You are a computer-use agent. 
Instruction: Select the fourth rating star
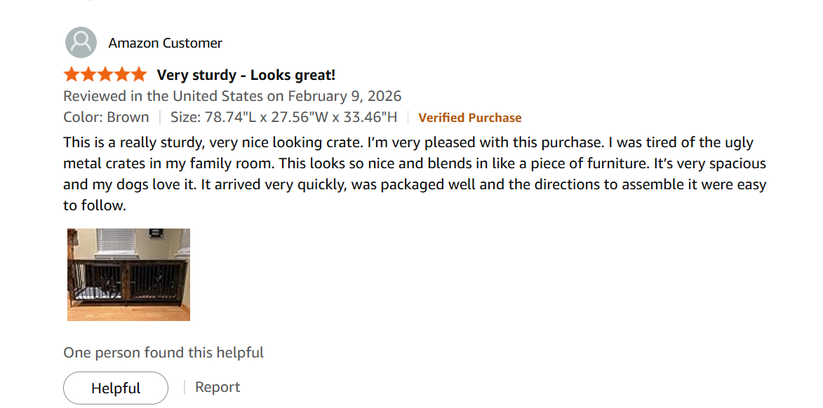click(x=121, y=74)
